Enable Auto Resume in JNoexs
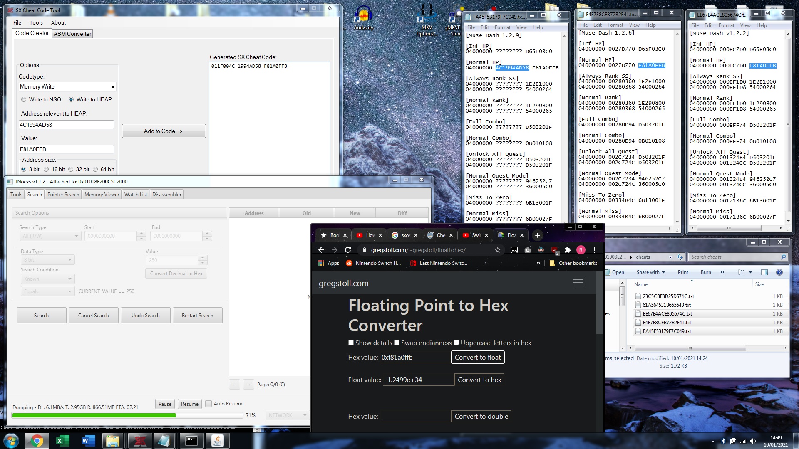The height and width of the screenshot is (449, 799). pyautogui.click(x=208, y=404)
